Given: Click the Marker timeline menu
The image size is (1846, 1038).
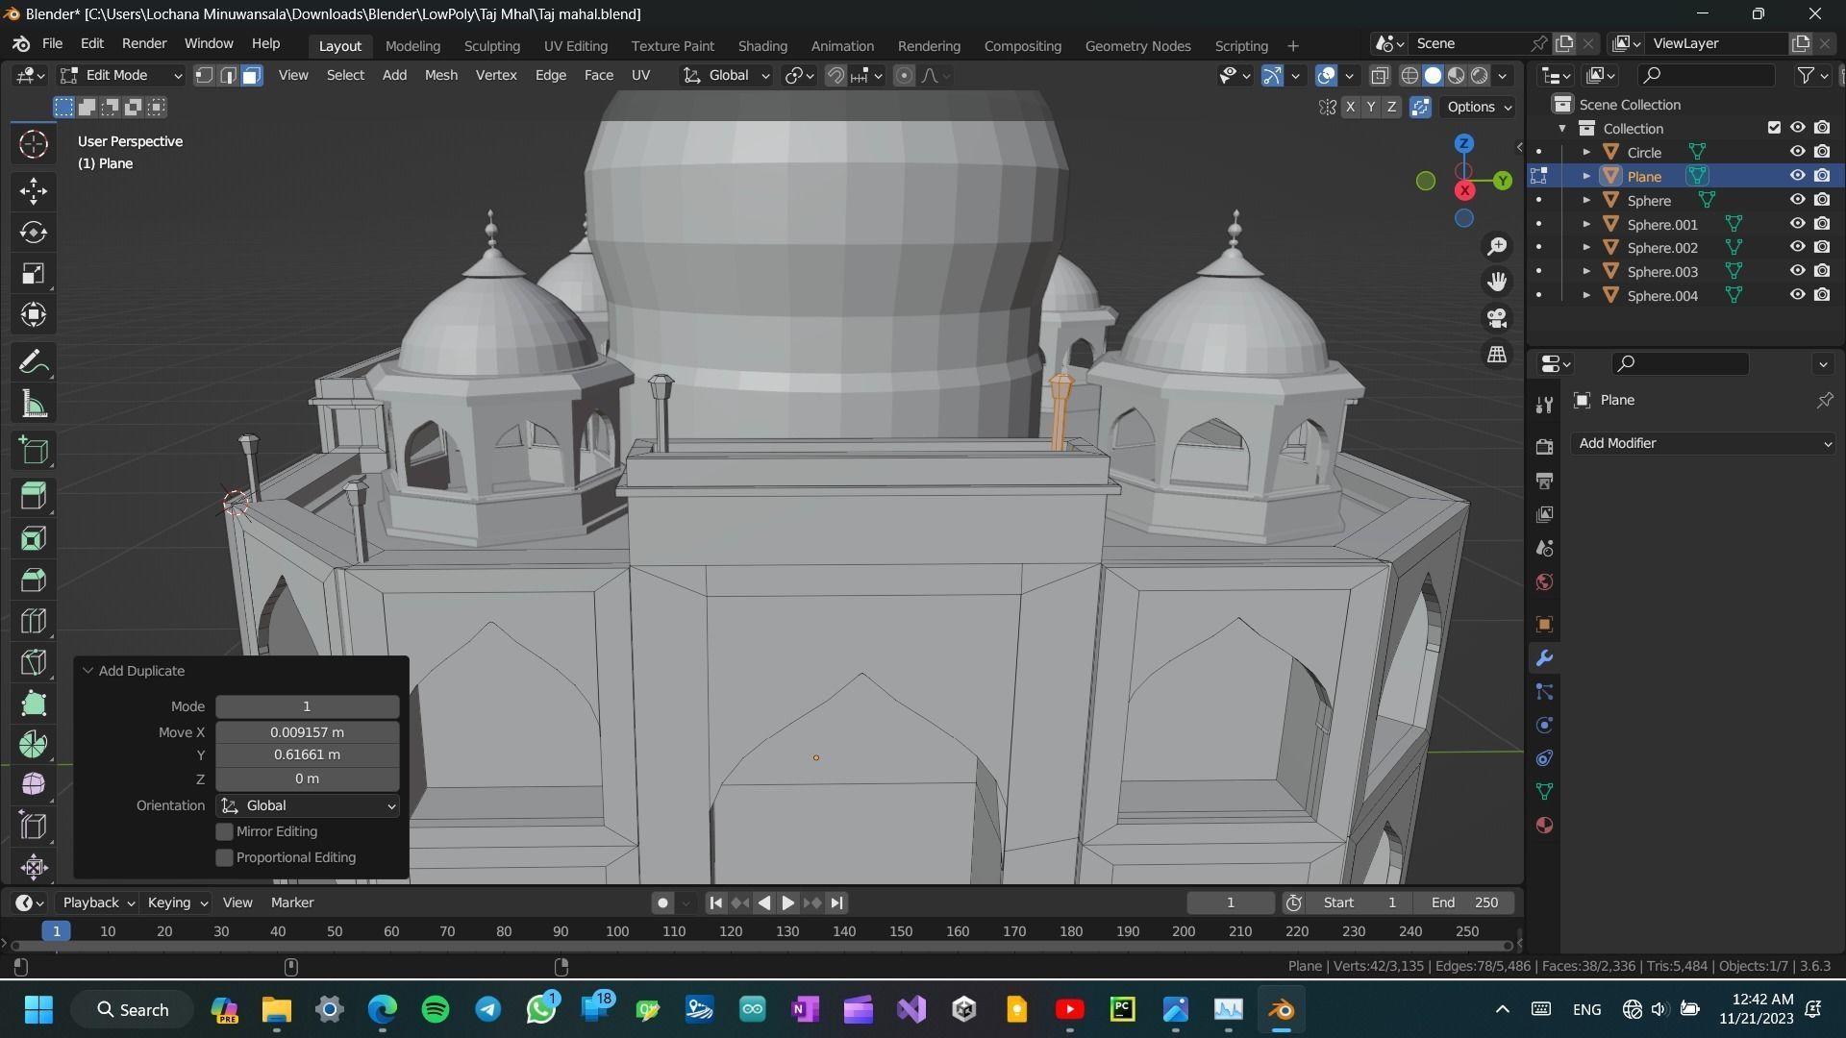Looking at the screenshot, I should click(292, 902).
